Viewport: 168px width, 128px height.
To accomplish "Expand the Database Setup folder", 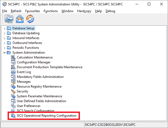I will click(4, 28).
